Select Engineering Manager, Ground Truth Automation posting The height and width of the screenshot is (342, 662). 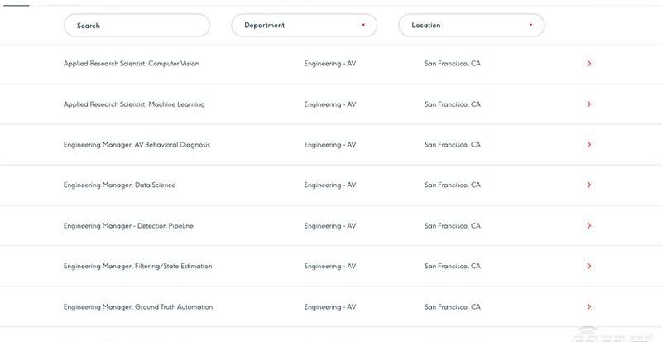click(138, 307)
